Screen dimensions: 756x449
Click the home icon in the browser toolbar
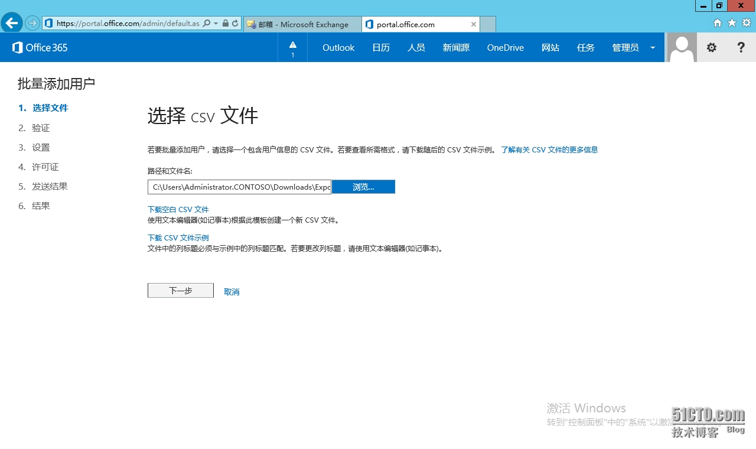point(717,23)
